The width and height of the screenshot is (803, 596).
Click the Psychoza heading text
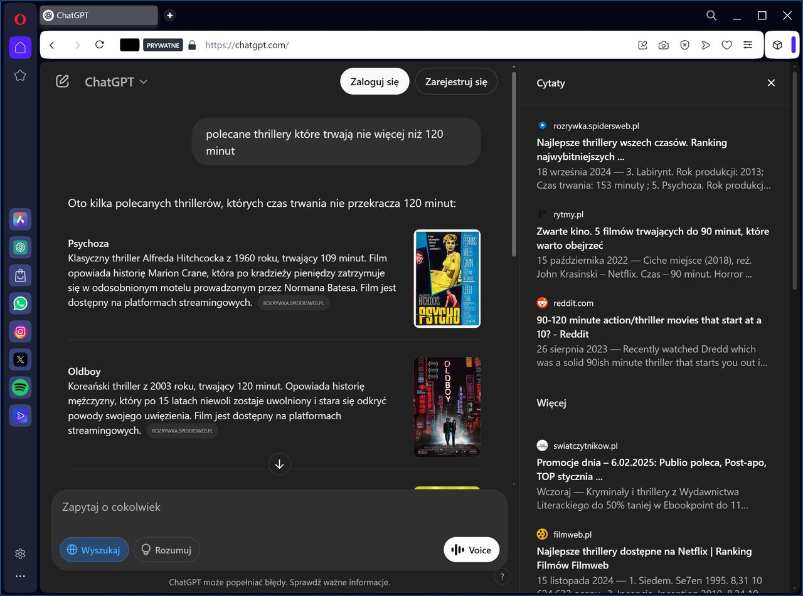(88, 243)
